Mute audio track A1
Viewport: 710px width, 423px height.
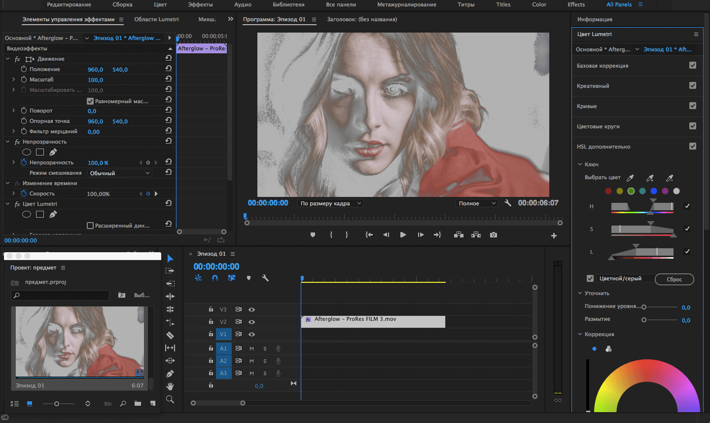point(252,348)
